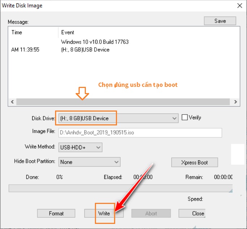The width and height of the screenshot is (247, 229).
Task: Open the Disk Drive dropdown
Action: pyautogui.click(x=118, y=118)
